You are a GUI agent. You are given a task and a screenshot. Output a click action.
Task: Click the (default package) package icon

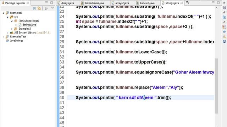(x=16, y=21)
